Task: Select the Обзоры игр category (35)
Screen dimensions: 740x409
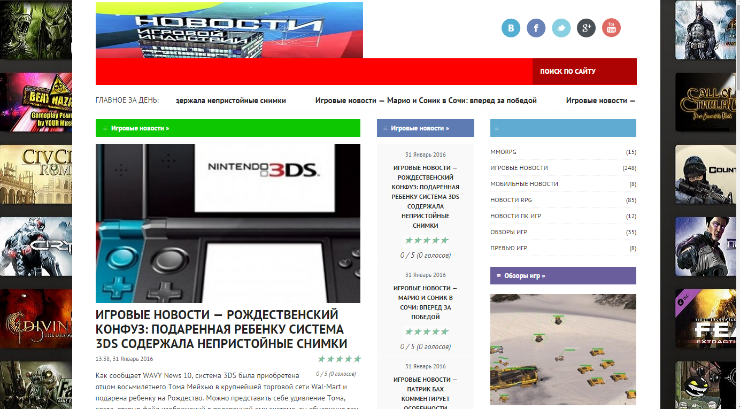Action: click(x=508, y=232)
